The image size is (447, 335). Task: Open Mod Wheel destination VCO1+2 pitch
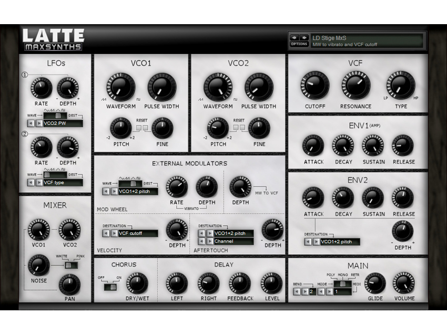(x=138, y=192)
